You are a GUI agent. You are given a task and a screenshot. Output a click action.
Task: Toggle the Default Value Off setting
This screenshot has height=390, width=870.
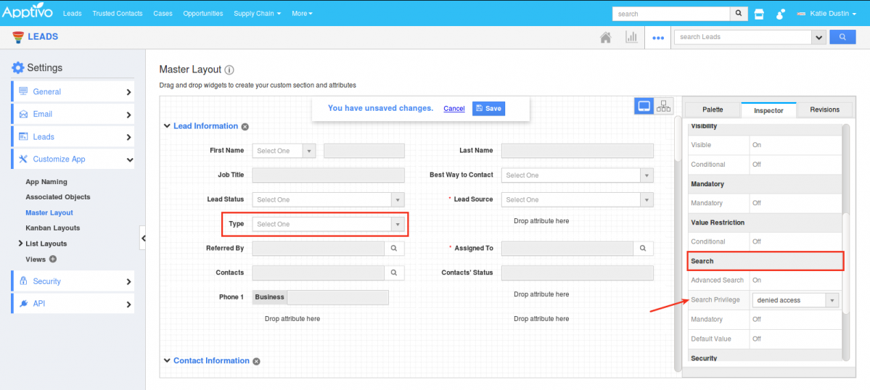pyautogui.click(x=757, y=339)
